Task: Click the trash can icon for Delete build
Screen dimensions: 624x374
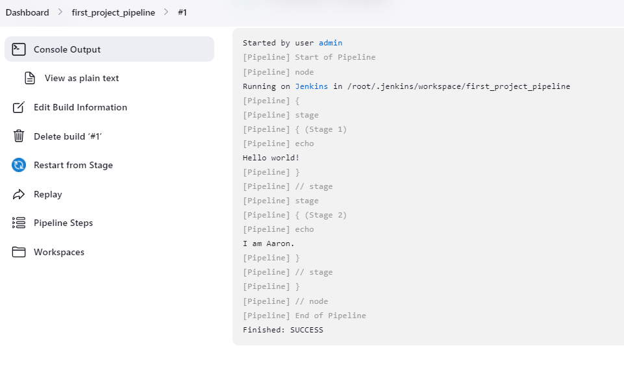Action: 19,136
